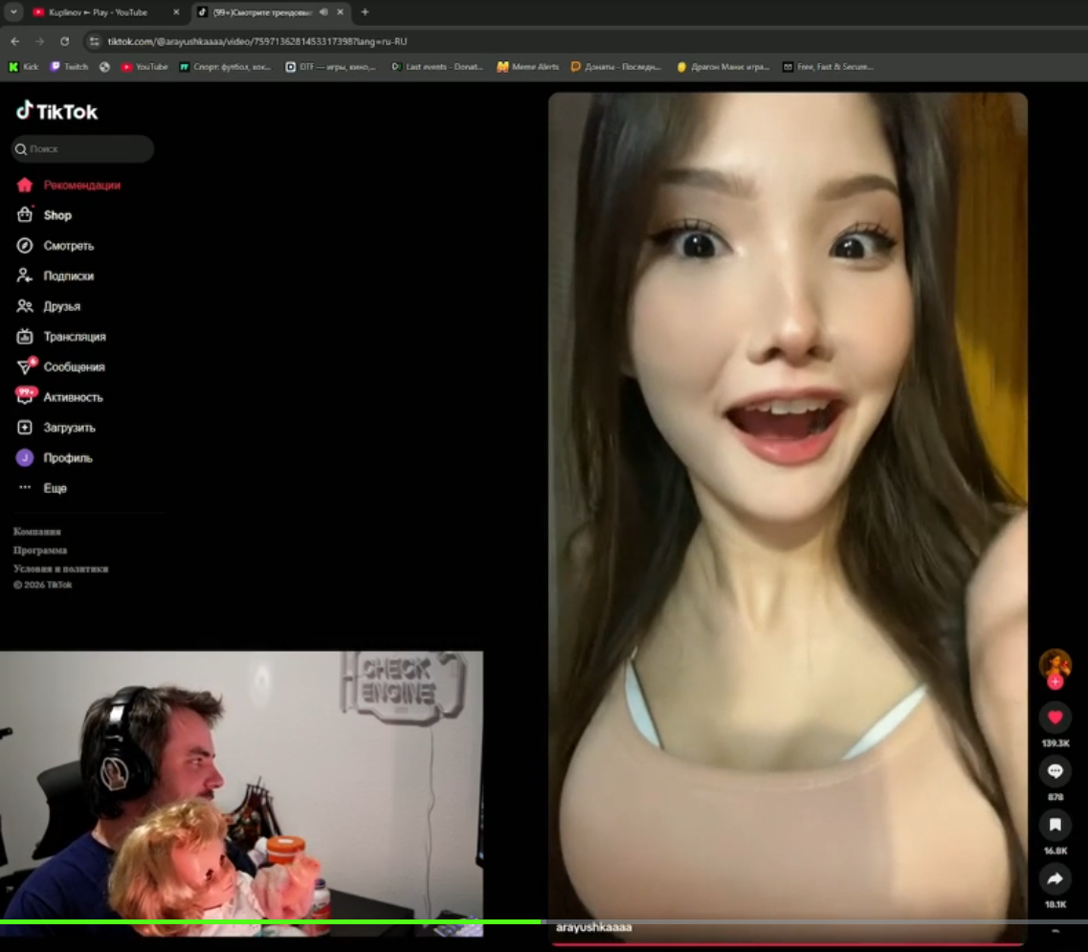This screenshot has height=952, width=1088.
Task: Like the video with heart icon
Action: [1055, 717]
